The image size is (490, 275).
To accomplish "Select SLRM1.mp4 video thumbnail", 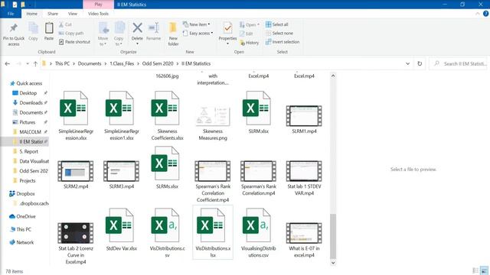I will pyautogui.click(x=304, y=116).
